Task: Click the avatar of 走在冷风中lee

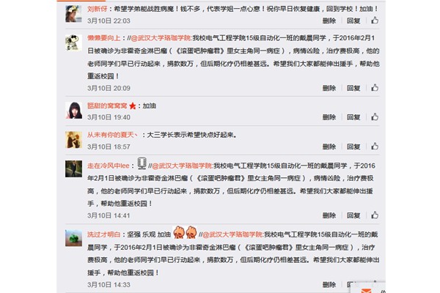Action: (x=74, y=168)
